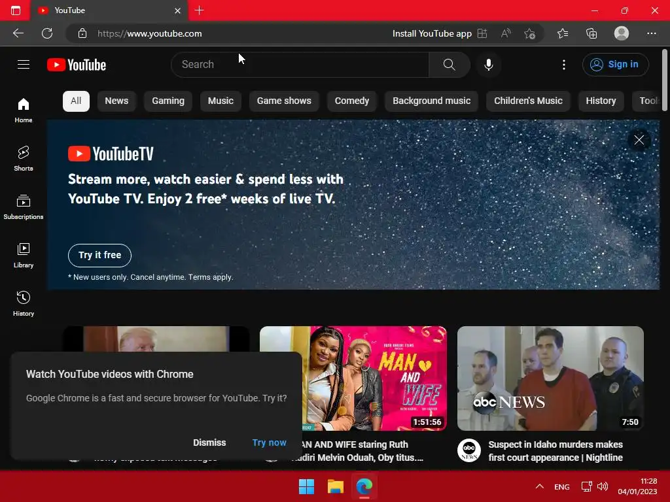Click Try now in Chrome popup
Viewport: 670px width, 502px height.
pos(269,443)
